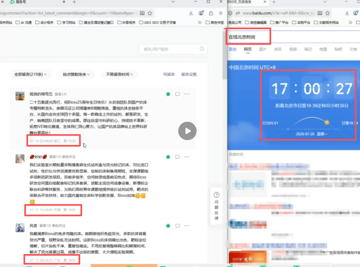The height and width of the screenshot is (267, 360).
Task: Select the 资讯 tab in Baidu search
Action: coord(278,49)
